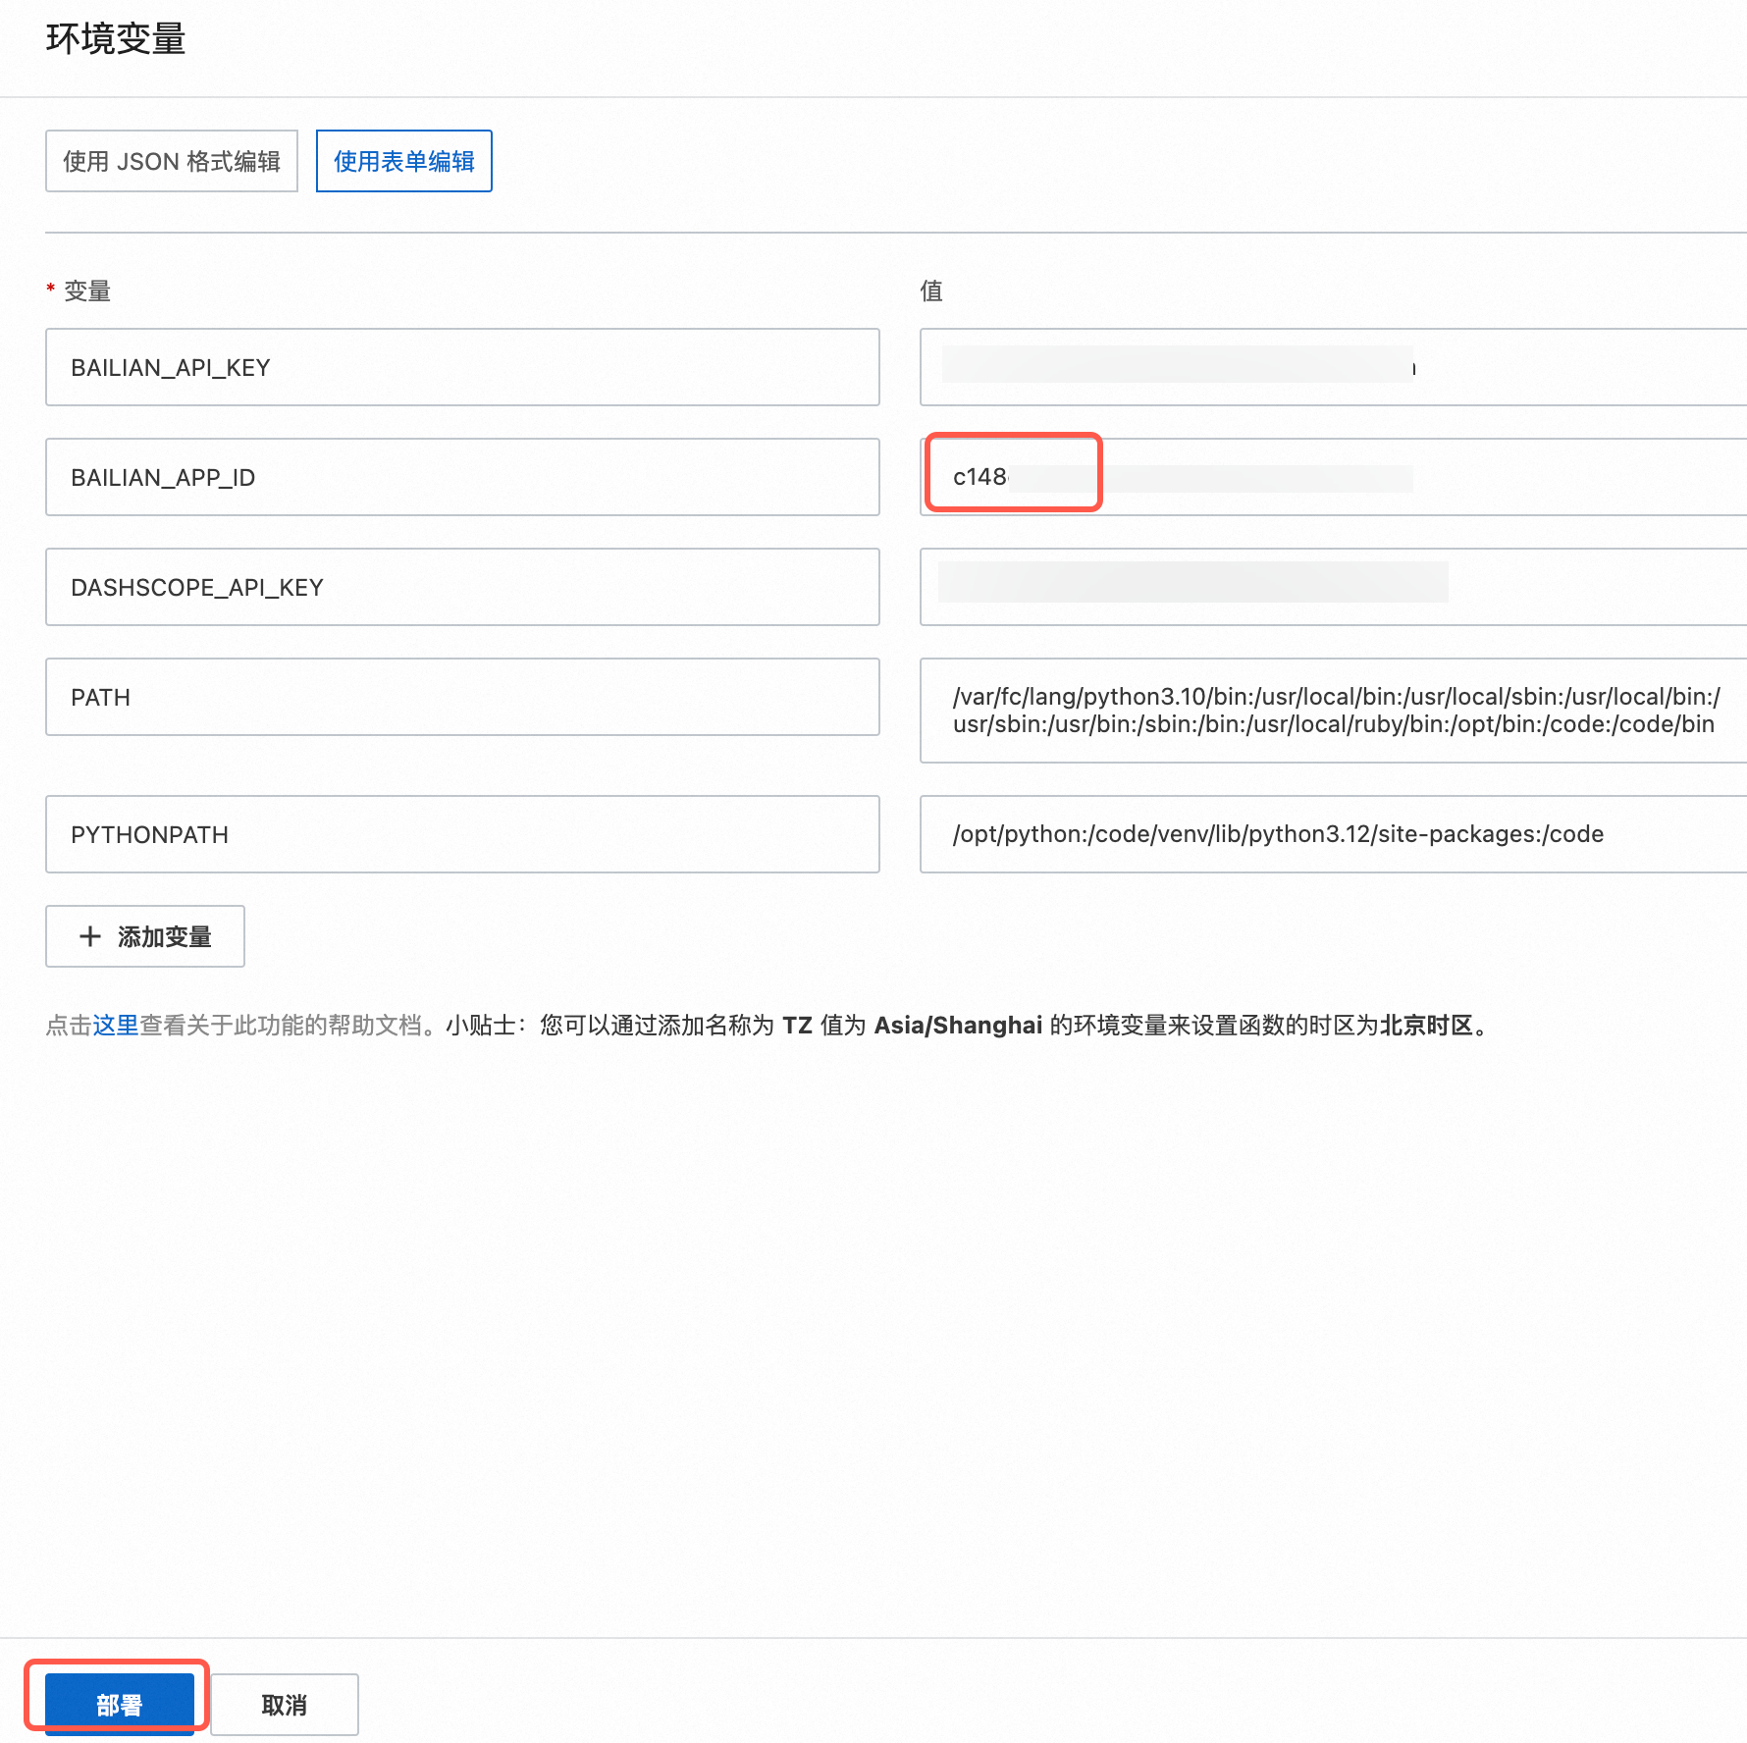The width and height of the screenshot is (1747, 1743).
Task: Open the 这里 help documentation link
Action: (116, 1026)
